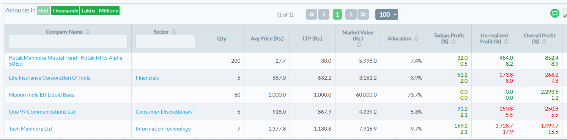
Task: Open the Financials sector link
Action: pos(147,78)
